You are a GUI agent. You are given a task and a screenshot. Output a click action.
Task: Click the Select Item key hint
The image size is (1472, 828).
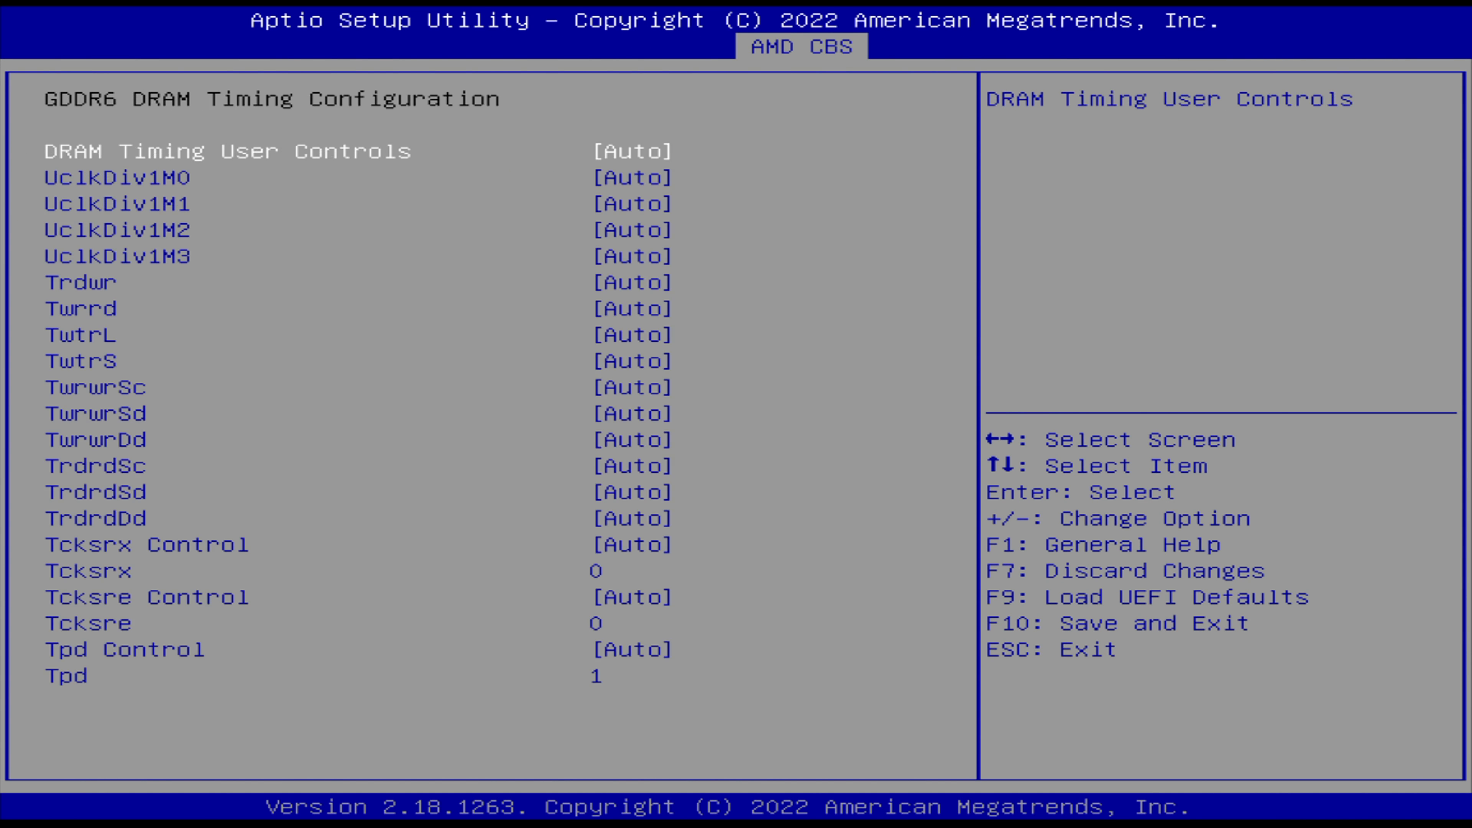[x=1097, y=466]
